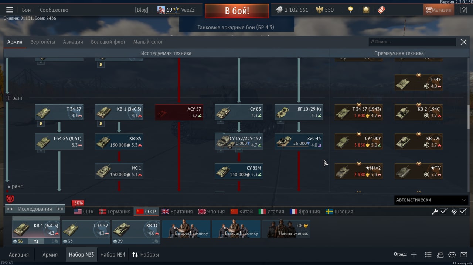The image size is (473, 265).
Task: Open the gold rhombus warbonds icon
Action: tap(366, 10)
